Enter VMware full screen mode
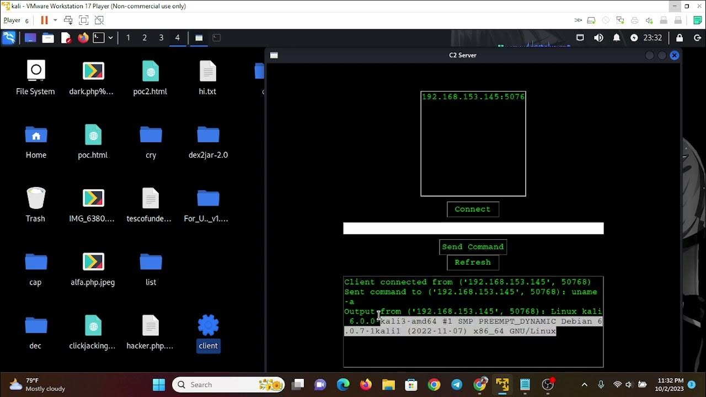The image size is (706, 397). point(84,20)
